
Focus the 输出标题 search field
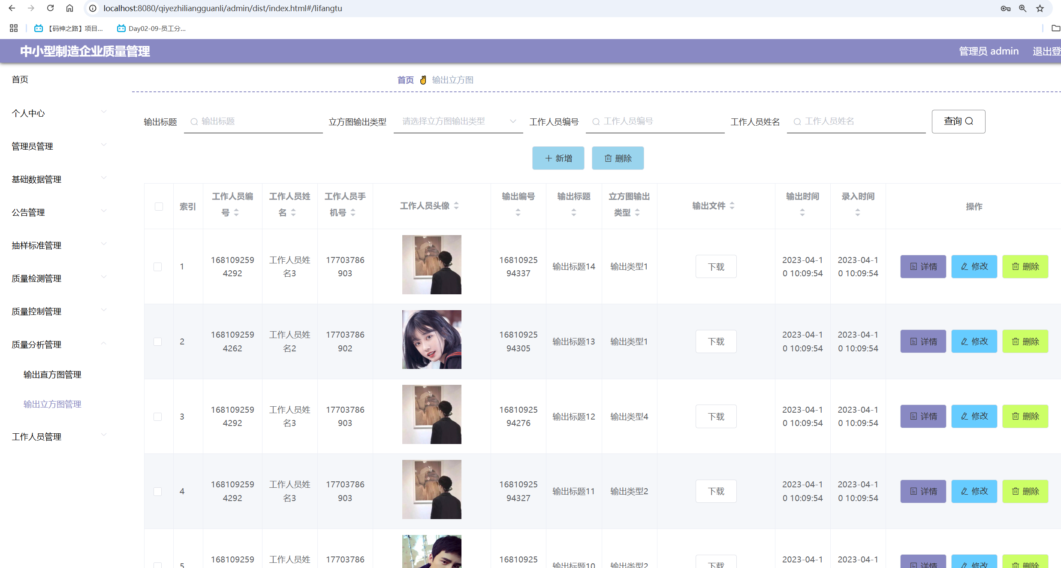click(x=253, y=121)
